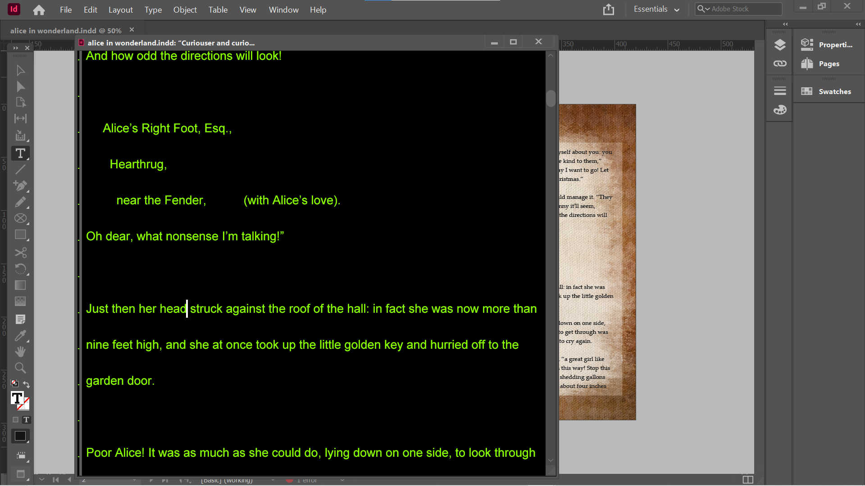Viewport: 865px width, 486px height.
Task: Activate the Type tool
Action: click(x=20, y=153)
